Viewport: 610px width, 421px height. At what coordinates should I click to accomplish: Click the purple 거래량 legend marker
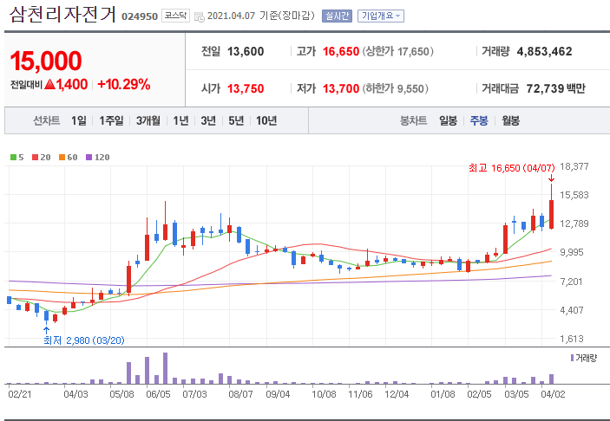572,358
